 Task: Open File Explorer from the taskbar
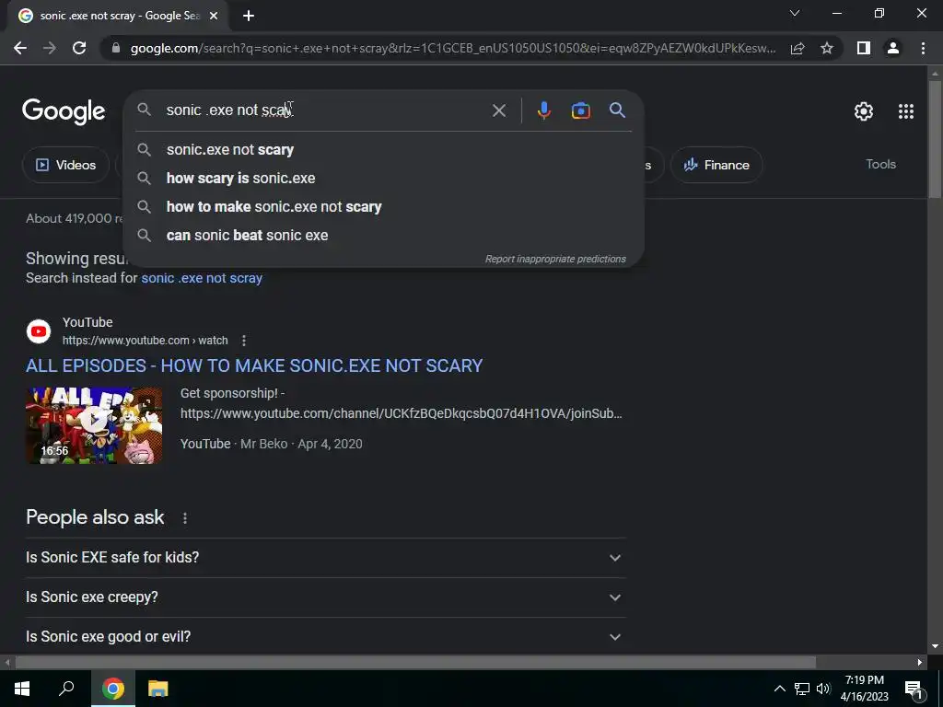pos(157,689)
